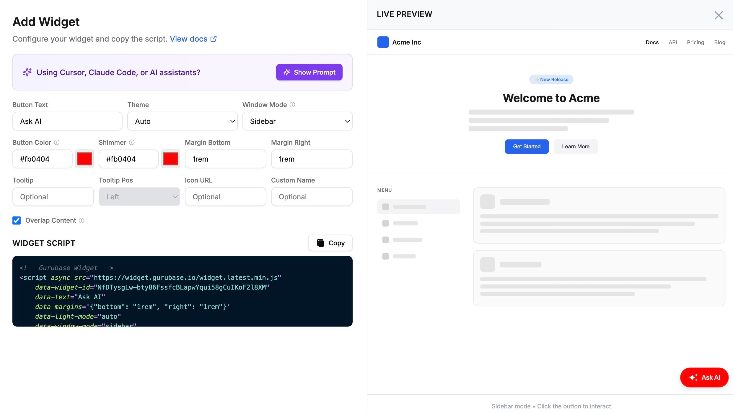Open the Shimmer color swatch picker
The image size is (733, 414).
click(171, 159)
